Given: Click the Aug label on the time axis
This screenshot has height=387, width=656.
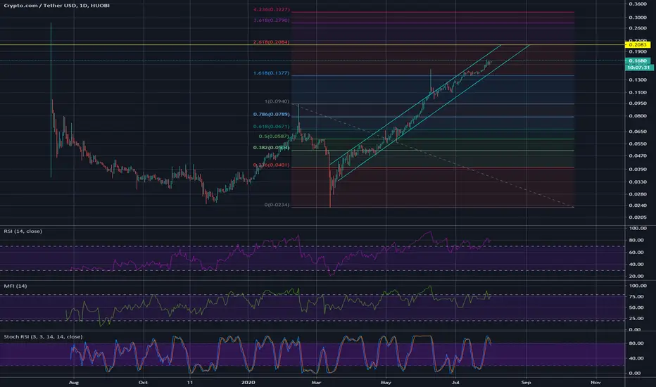Looking at the screenshot, I should [x=74, y=382].
